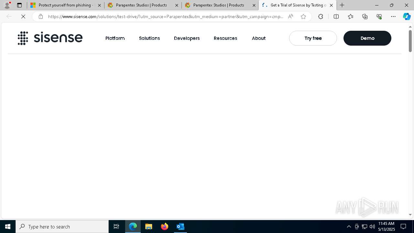
Task: Switch to the second Parapentex Studios Products tab
Action: pos(220,5)
